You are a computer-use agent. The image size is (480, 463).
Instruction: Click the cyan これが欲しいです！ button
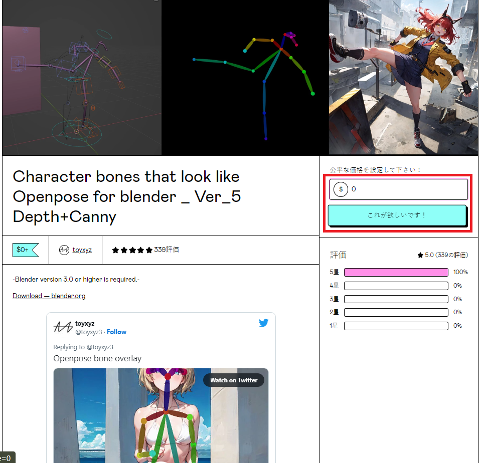397,215
